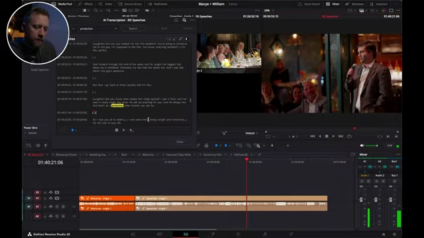Go to last frame in viewer
This screenshot has height=238, width=424.
(341, 136)
